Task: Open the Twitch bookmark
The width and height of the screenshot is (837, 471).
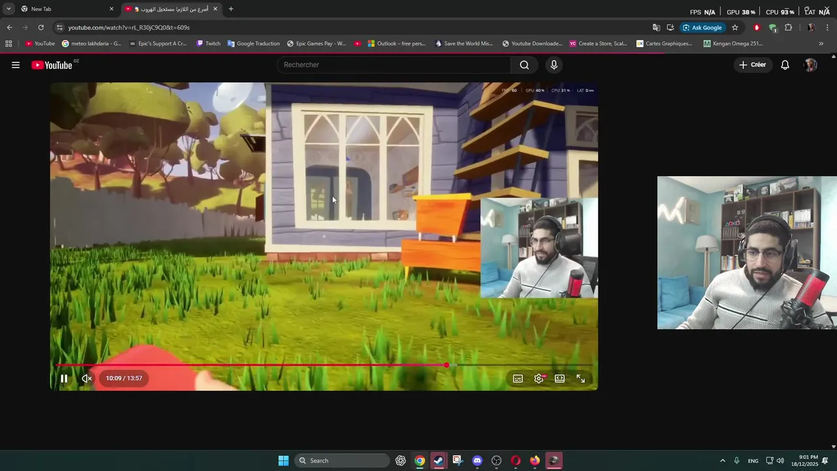Action: click(209, 44)
